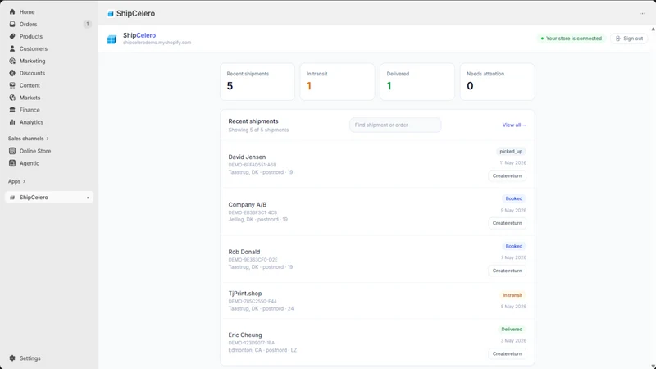Viewport: 656px width, 369px height.
Task: Click the Marketing target icon
Action: [12, 61]
